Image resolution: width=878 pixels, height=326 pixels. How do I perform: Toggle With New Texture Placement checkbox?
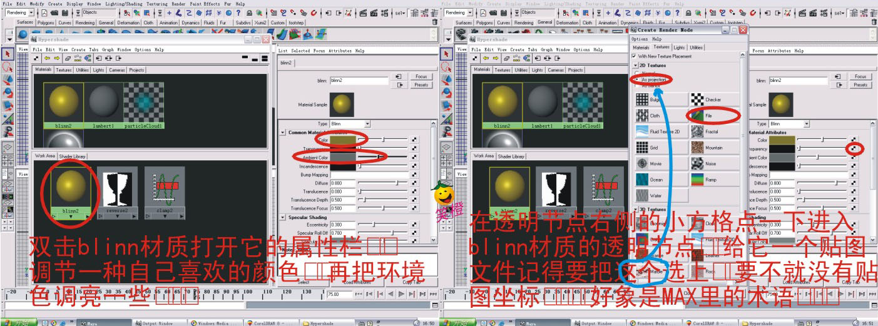pyautogui.click(x=634, y=56)
